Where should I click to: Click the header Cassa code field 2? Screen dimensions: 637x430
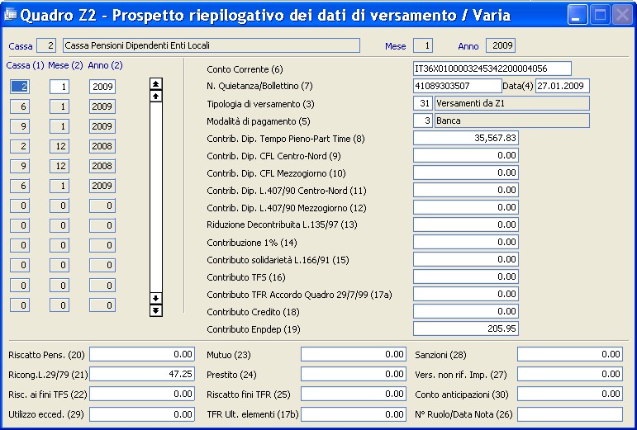pyautogui.click(x=46, y=45)
